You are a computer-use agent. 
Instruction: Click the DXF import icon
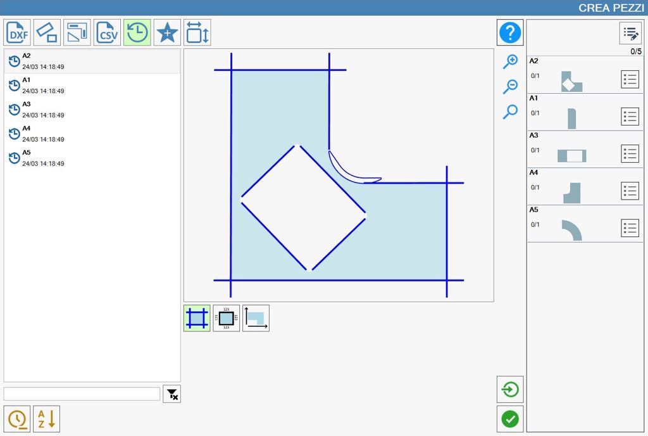[17, 32]
